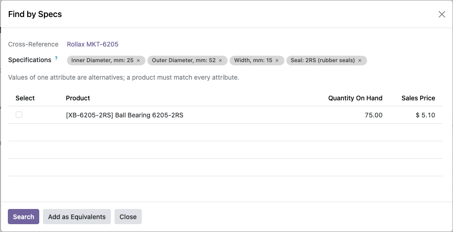Viewport: 453px width, 232px height.
Task: Click the 75.00 quantity cell
Action: (x=374, y=115)
